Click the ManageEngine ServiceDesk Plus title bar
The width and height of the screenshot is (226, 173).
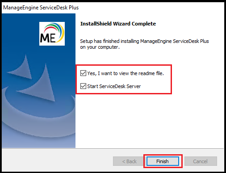pyautogui.click(x=113, y=8)
